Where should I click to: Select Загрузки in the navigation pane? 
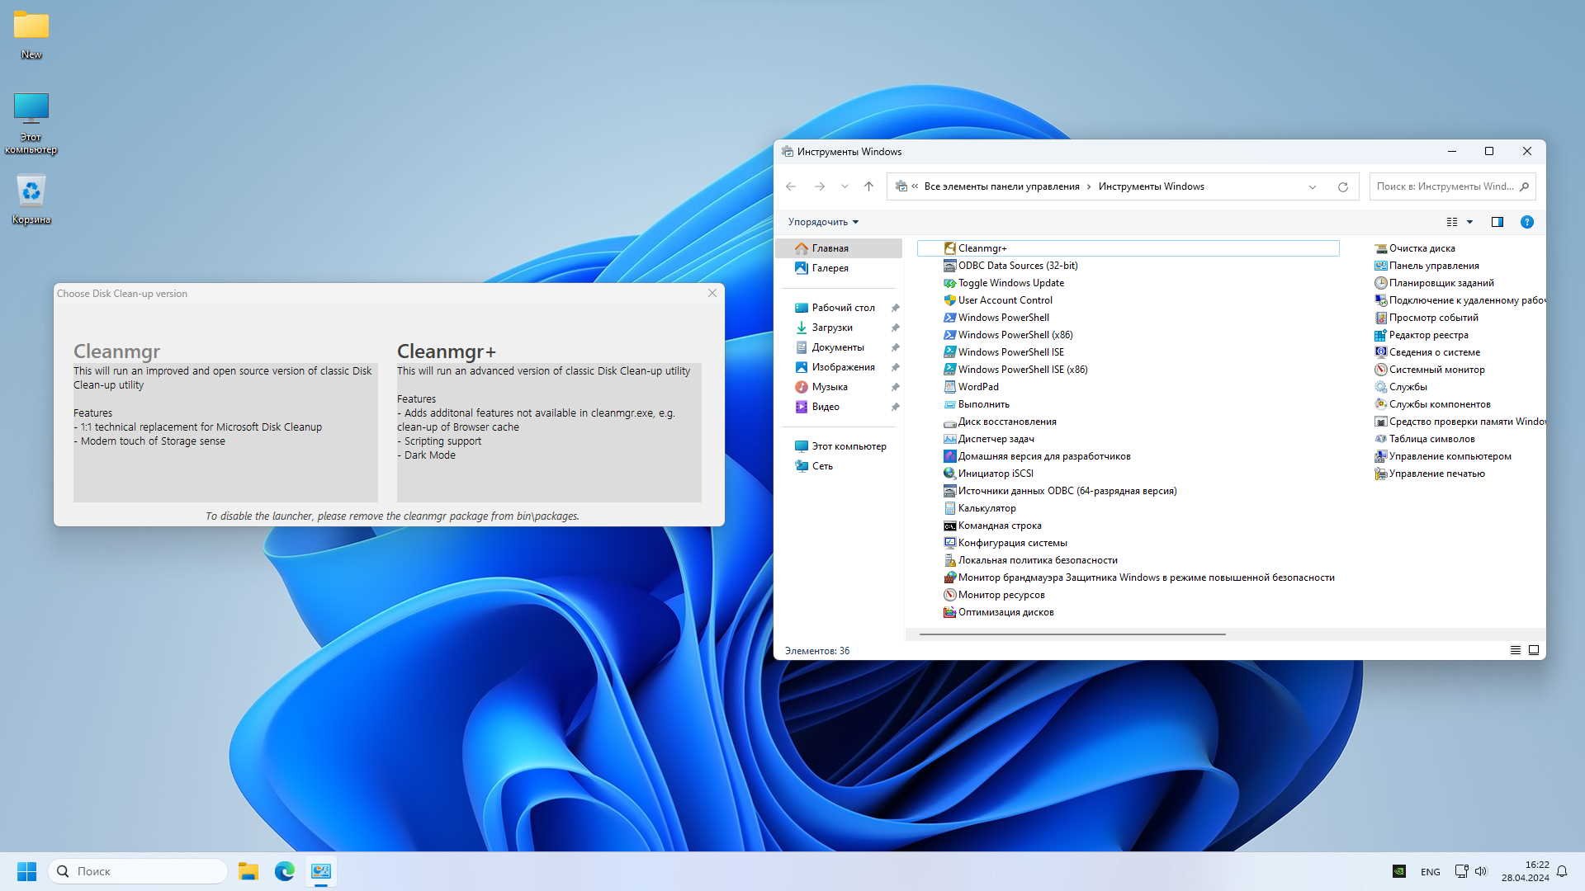[831, 328]
